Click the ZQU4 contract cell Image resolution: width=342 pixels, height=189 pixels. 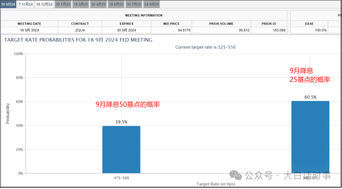click(x=80, y=30)
